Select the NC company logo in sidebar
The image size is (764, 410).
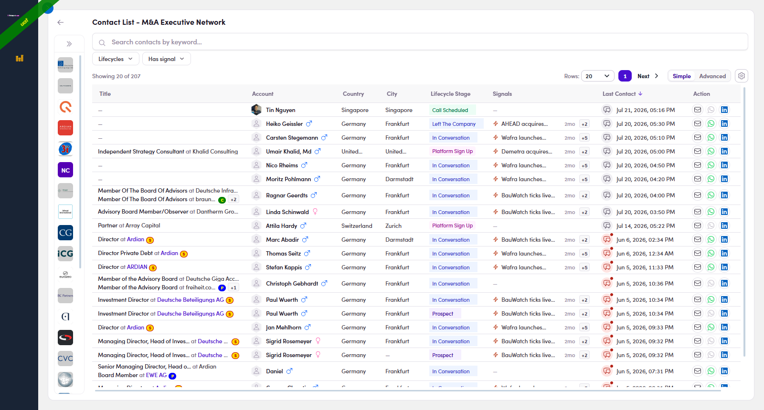[65, 170]
